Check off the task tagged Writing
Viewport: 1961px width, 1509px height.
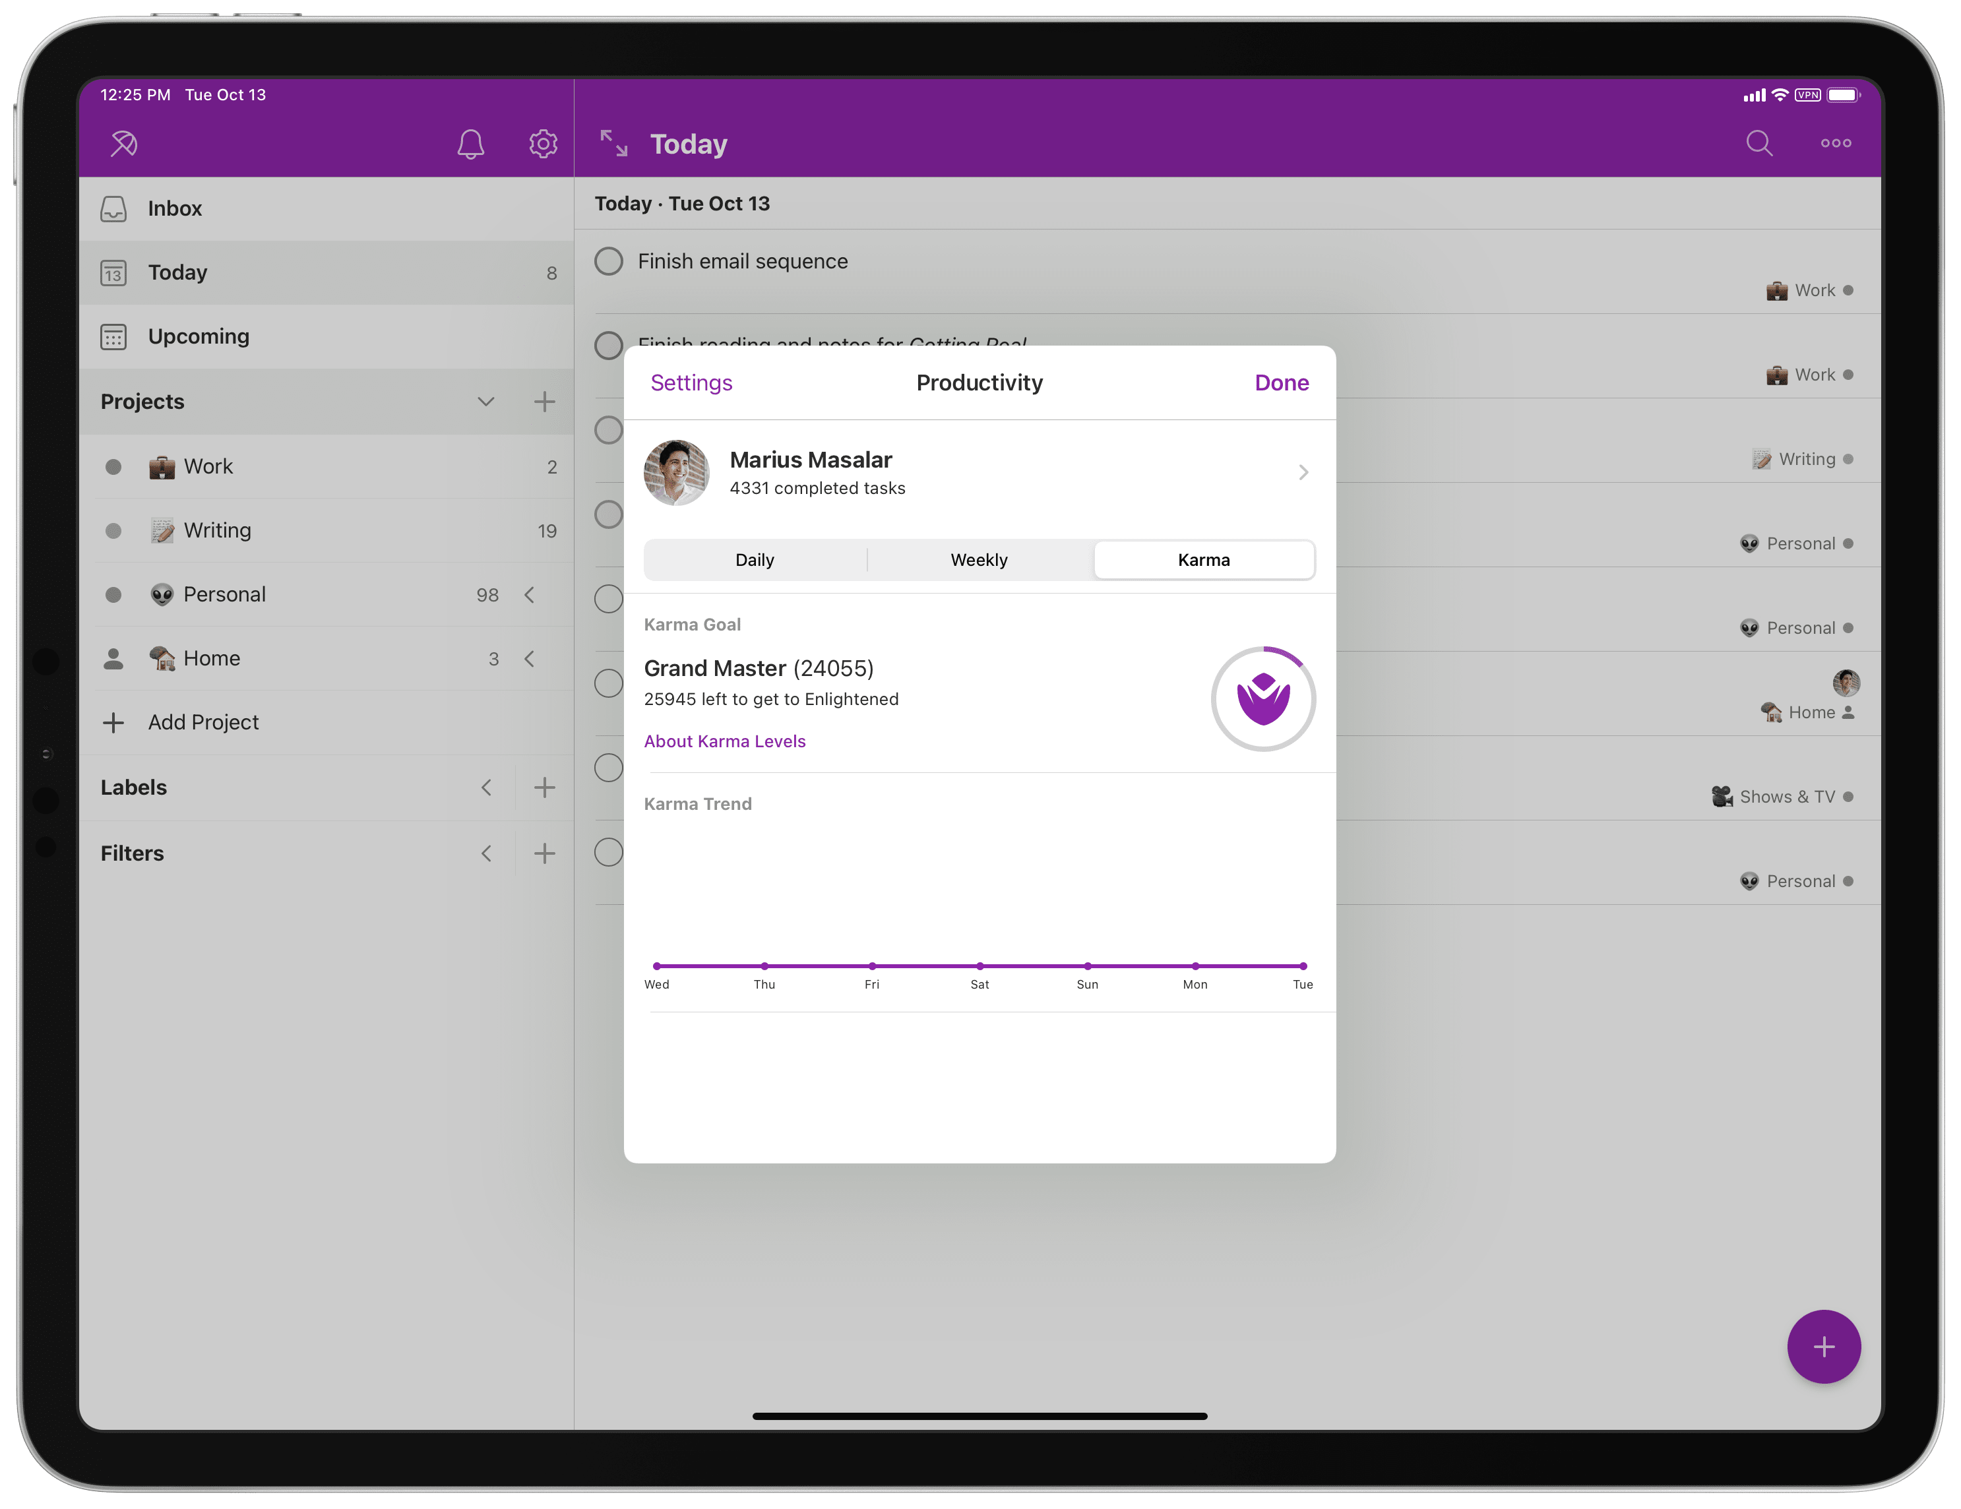click(609, 429)
